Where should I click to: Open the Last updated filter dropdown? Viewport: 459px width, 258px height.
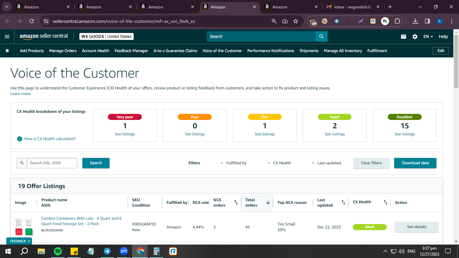[326, 163]
